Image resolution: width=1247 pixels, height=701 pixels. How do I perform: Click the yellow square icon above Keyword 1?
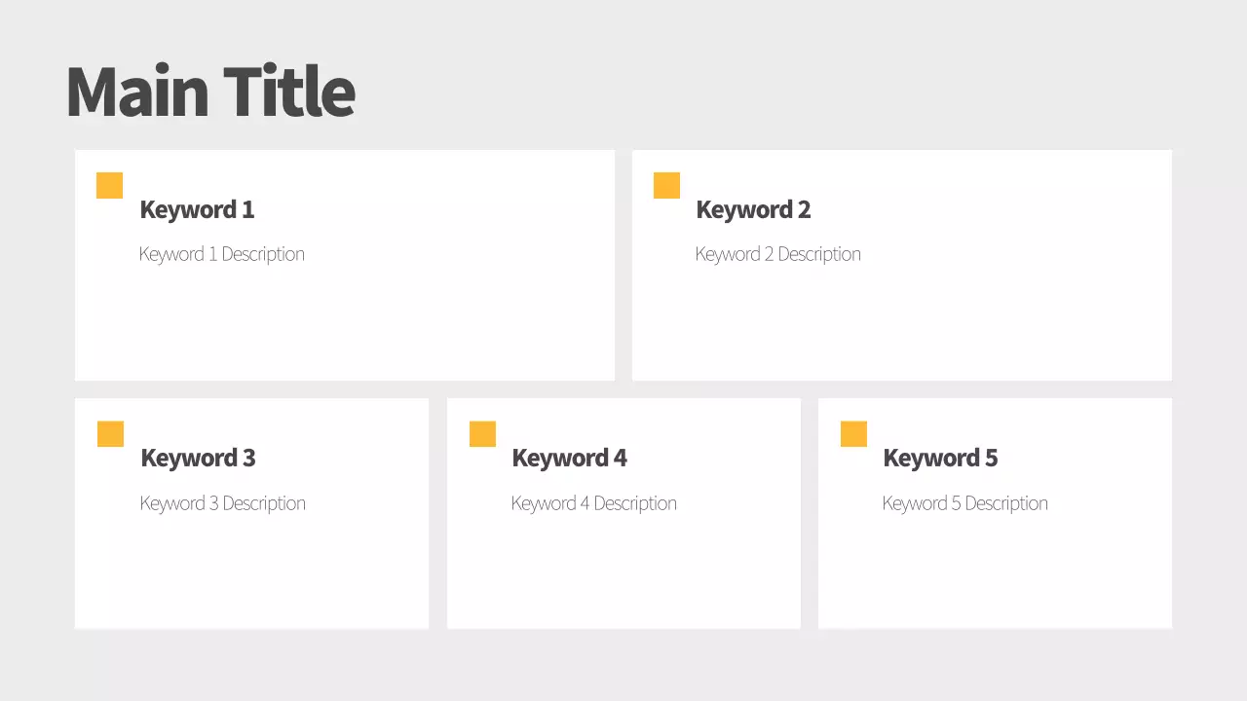click(x=109, y=185)
